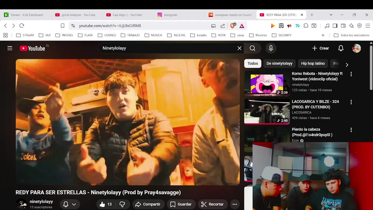The image size is (373, 210).
Task: Select the Hip hop latino chip
Action: 313,63
